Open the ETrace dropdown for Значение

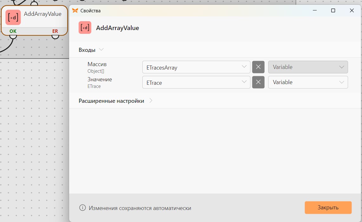pos(196,82)
